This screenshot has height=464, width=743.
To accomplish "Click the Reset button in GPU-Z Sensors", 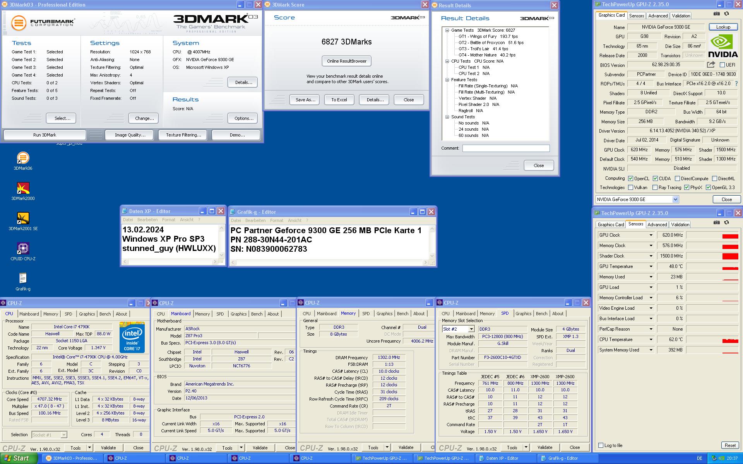I will 730,445.
